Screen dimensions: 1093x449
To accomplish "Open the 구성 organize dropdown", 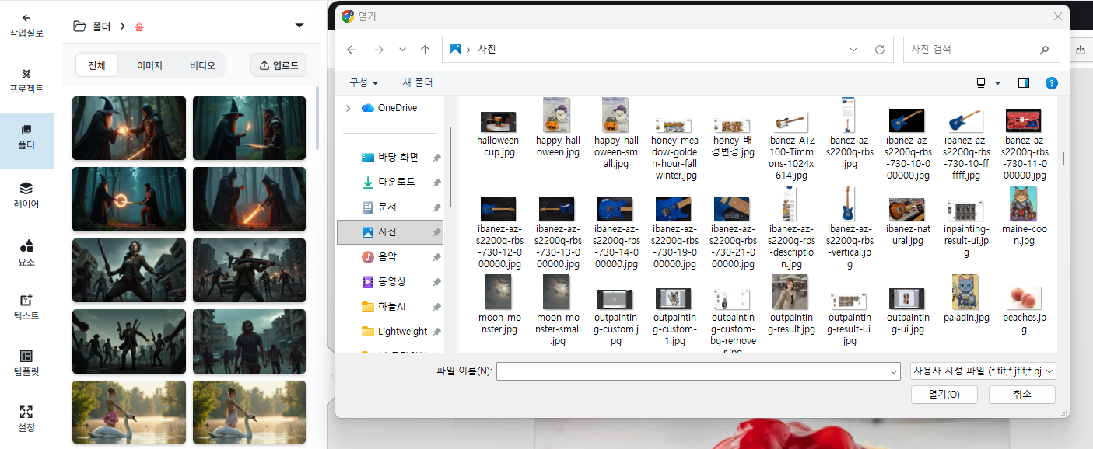I will click(363, 83).
